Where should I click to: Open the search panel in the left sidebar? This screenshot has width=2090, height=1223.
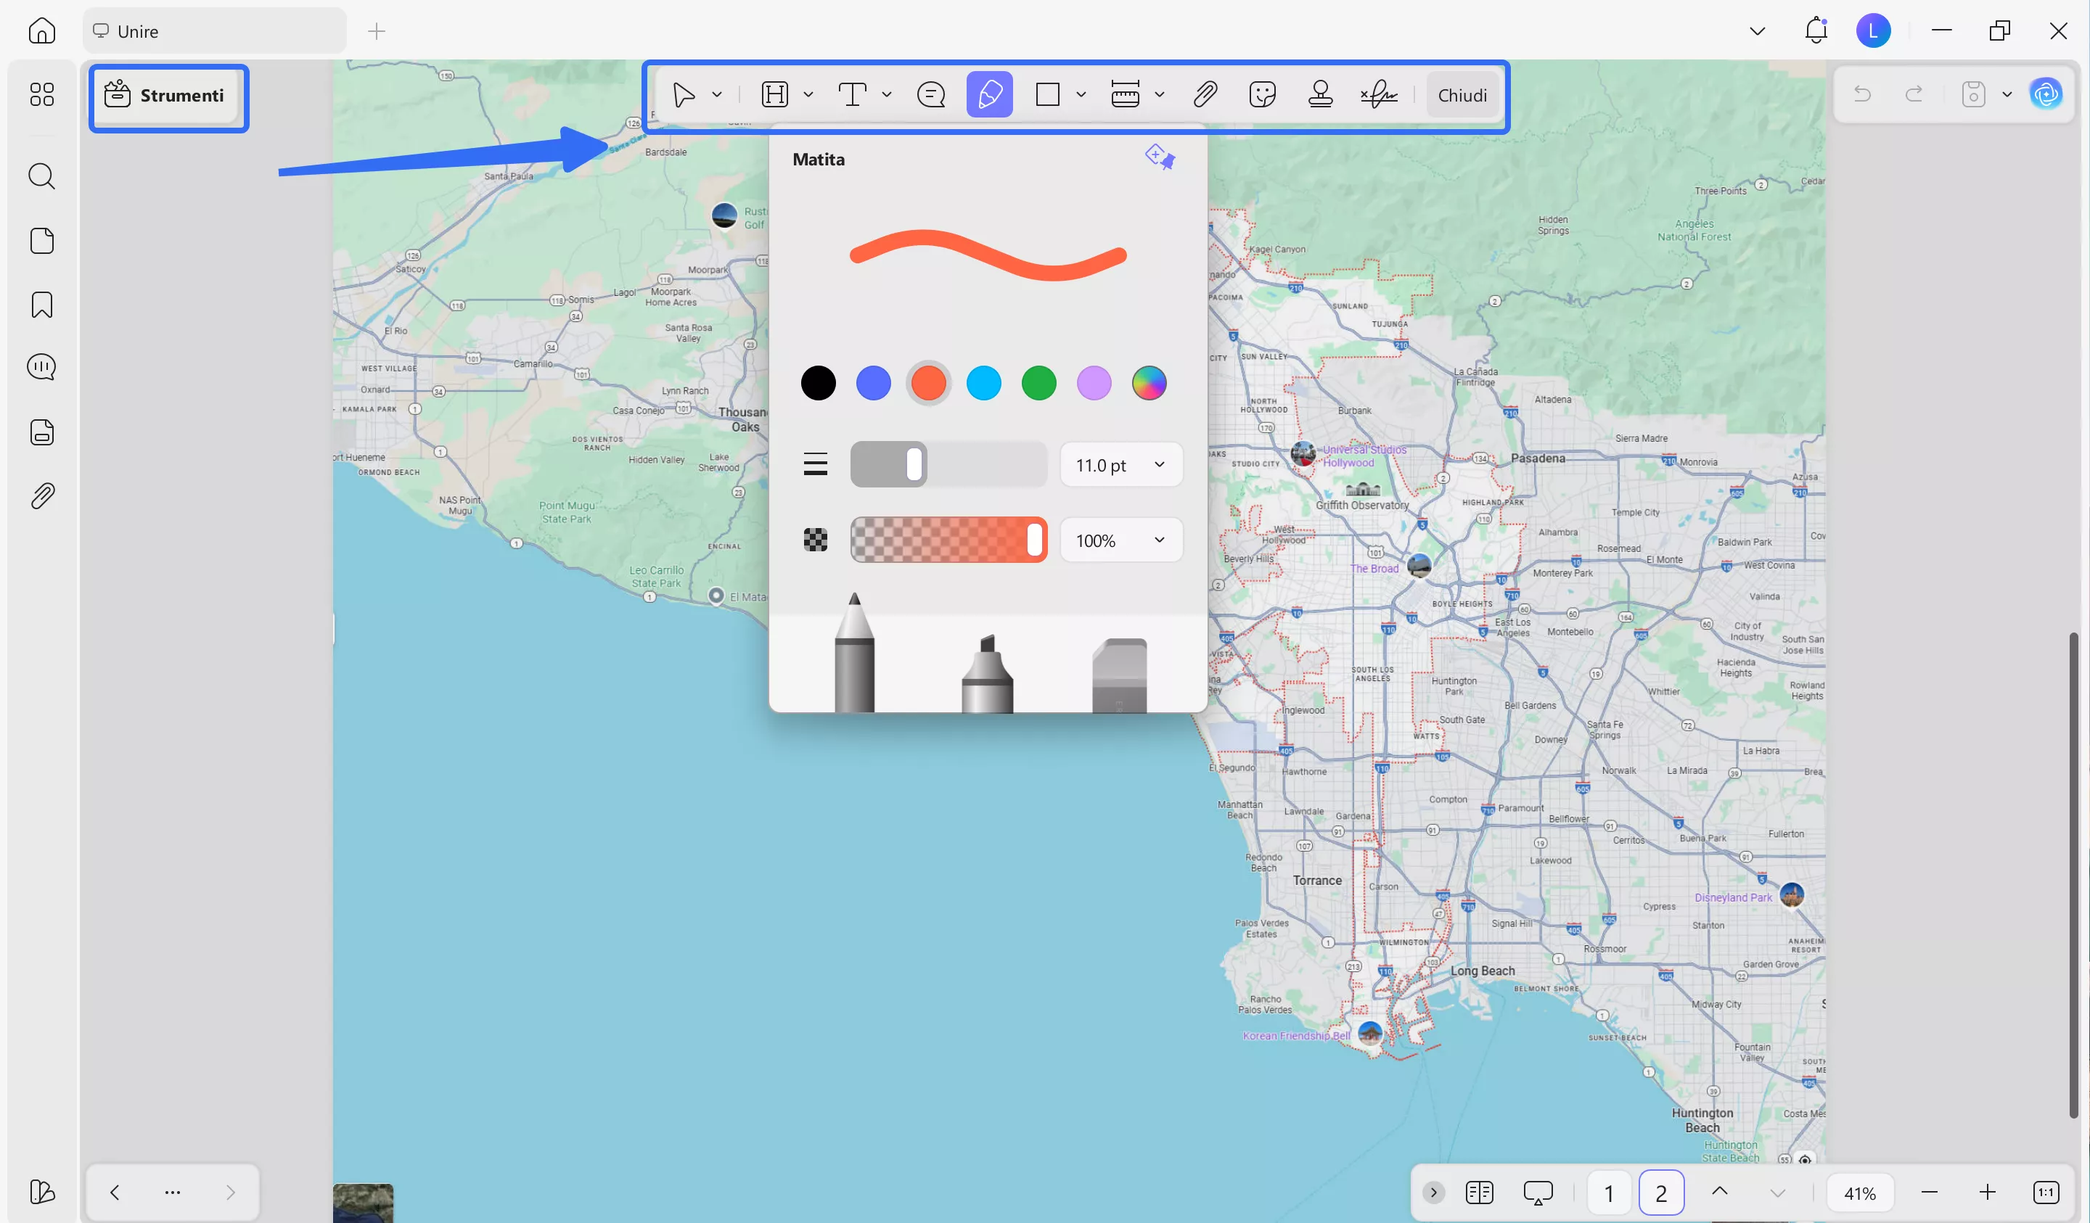(x=41, y=176)
